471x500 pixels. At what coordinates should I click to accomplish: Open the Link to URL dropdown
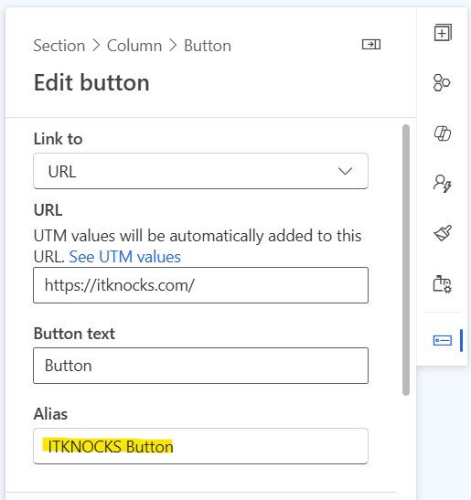[x=200, y=171]
